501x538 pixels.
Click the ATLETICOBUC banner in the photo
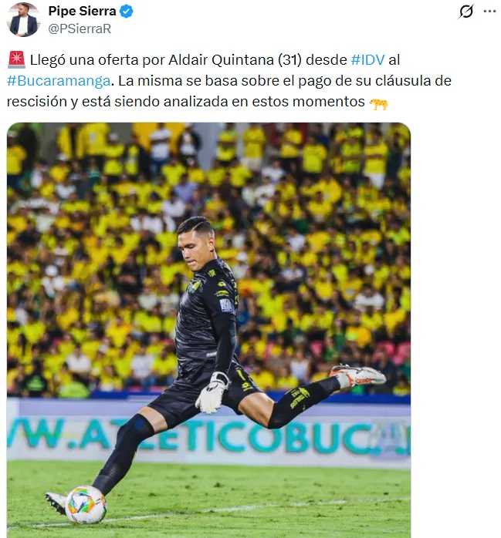[208, 437]
